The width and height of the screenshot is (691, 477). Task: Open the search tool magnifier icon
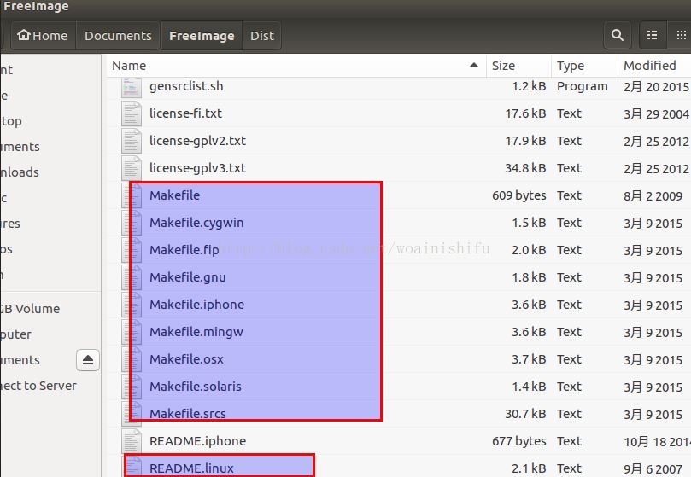point(618,35)
